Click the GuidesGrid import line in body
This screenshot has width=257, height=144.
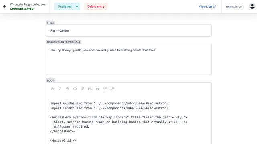click(x=109, y=108)
